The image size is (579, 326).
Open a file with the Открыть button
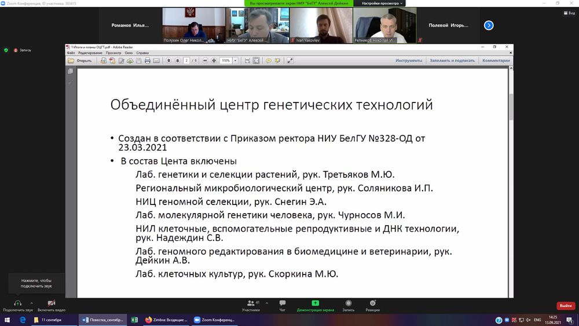tap(80, 61)
